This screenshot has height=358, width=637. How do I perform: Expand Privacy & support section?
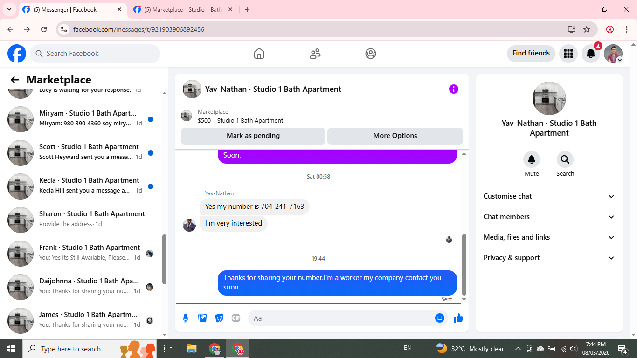pyautogui.click(x=549, y=258)
